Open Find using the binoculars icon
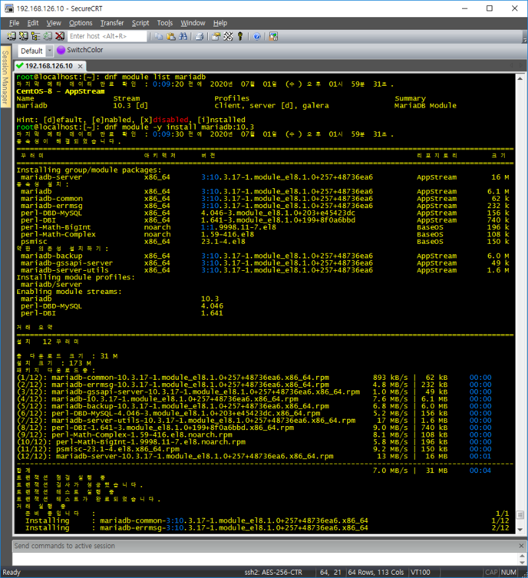This screenshot has height=578, width=528. (x=183, y=36)
